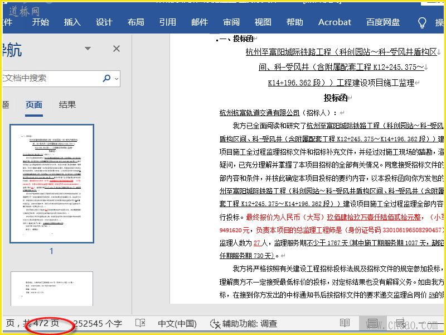The height and width of the screenshot is (335, 446).
Task: Close the navigation pane
Action: pos(117,49)
